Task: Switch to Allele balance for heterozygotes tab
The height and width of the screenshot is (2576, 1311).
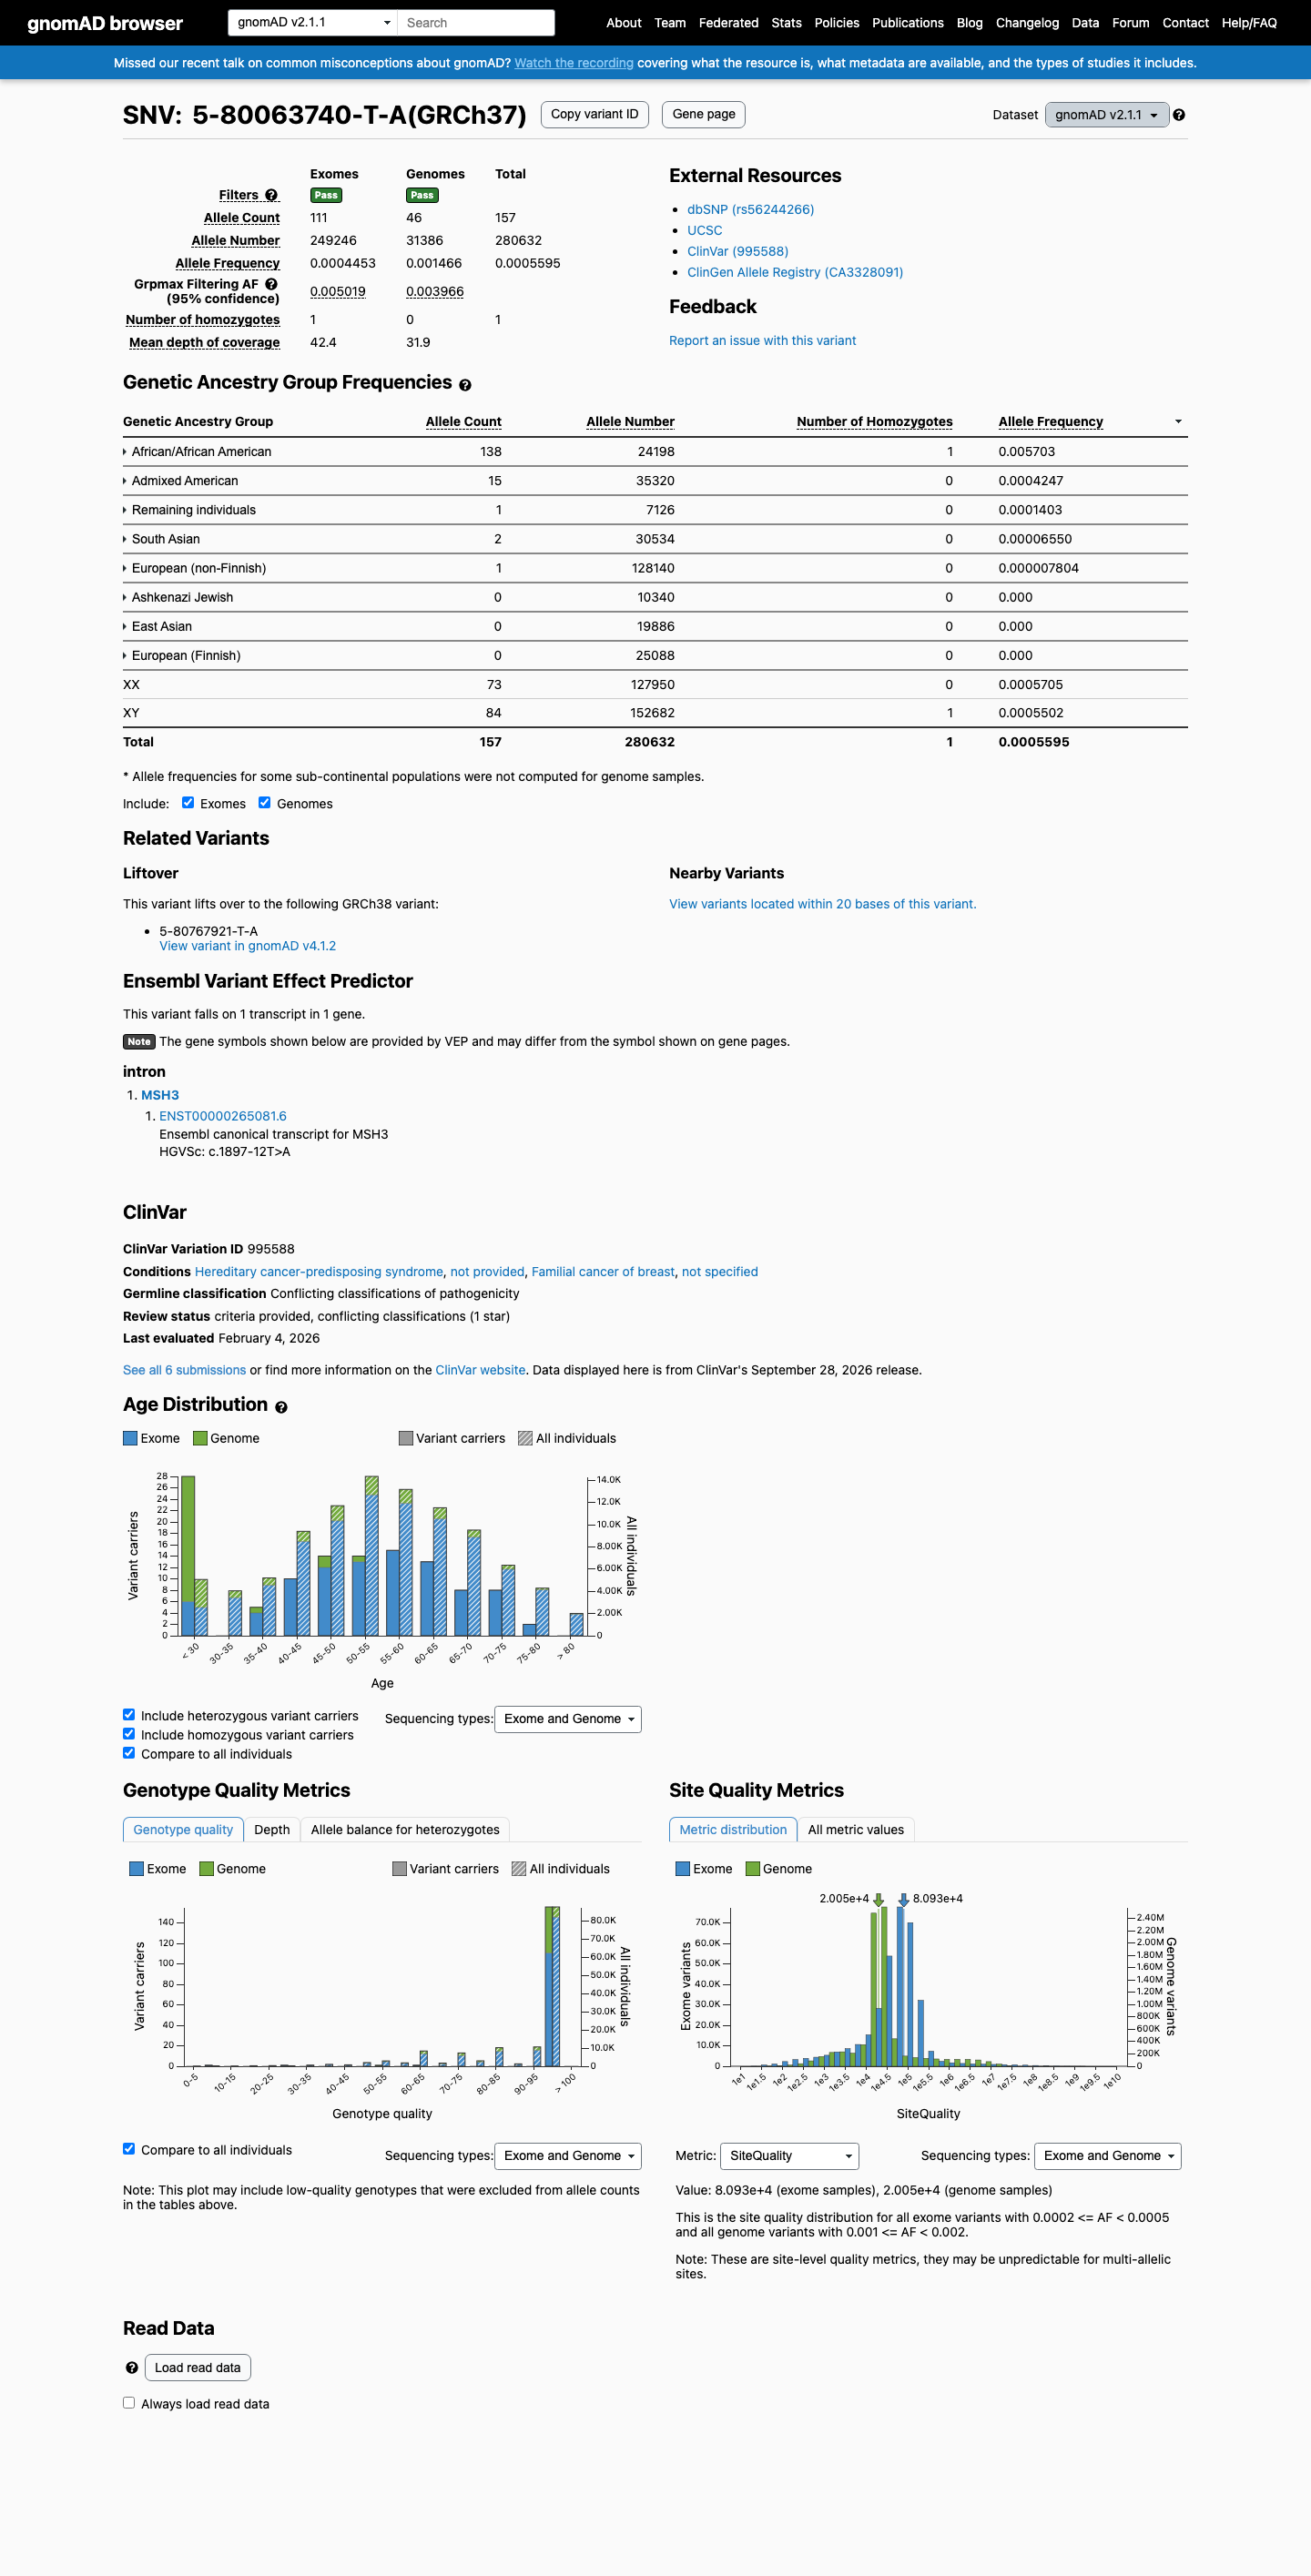Action: (405, 1829)
